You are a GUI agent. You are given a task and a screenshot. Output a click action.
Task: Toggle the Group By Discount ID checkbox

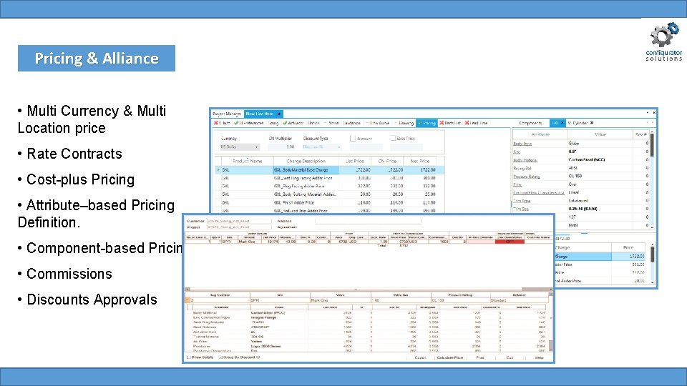[x=220, y=357]
